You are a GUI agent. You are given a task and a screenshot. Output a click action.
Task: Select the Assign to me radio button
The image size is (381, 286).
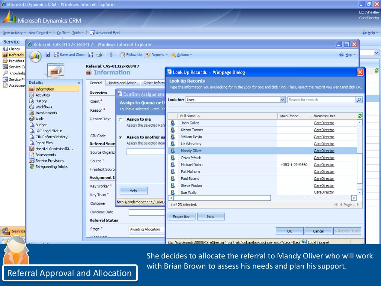(121, 120)
